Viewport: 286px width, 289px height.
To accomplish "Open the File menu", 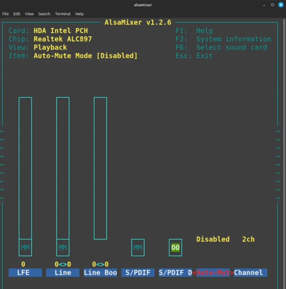I will pos(5,14).
